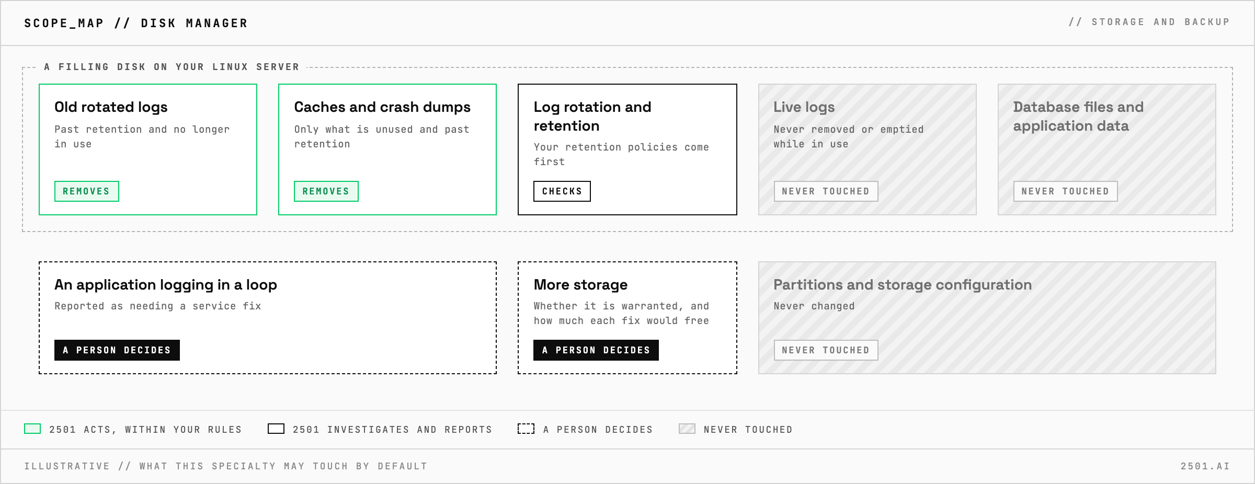The width and height of the screenshot is (1255, 484).
Task: Click the ILLUSTRATIVE footer note text
Action: [x=226, y=466]
